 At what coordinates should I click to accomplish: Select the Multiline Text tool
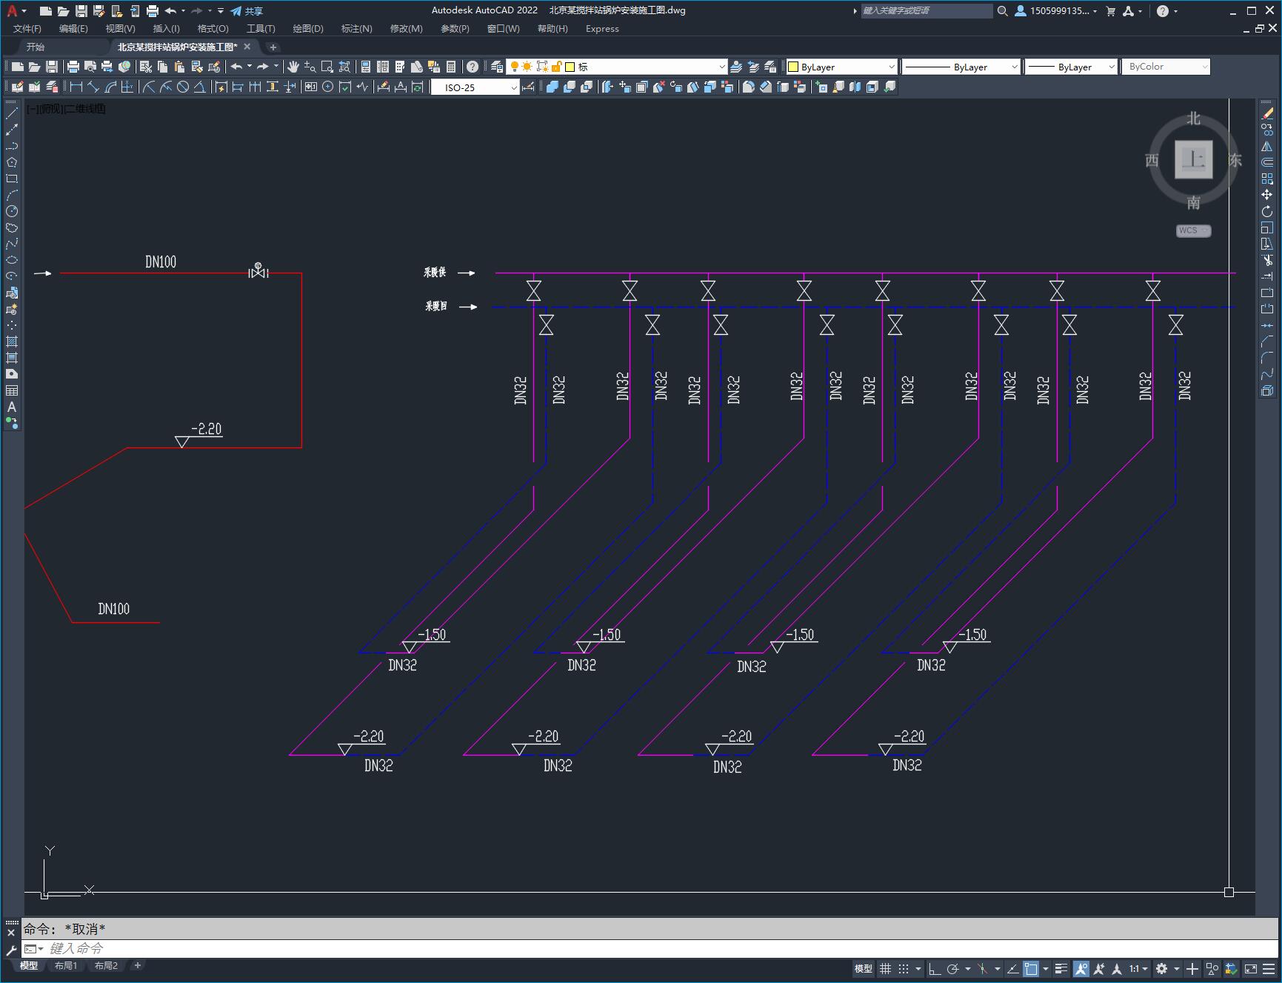[x=12, y=407]
